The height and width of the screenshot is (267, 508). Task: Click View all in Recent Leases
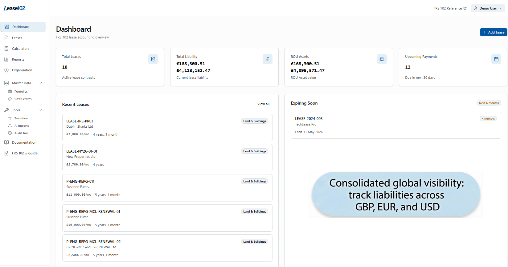click(x=263, y=104)
